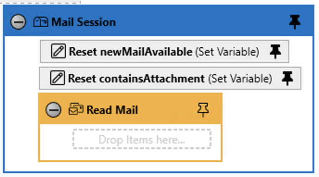Click the pencil icon for Reset newMailAvailable
This screenshot has width=319, height=177.
click(58, 51)
